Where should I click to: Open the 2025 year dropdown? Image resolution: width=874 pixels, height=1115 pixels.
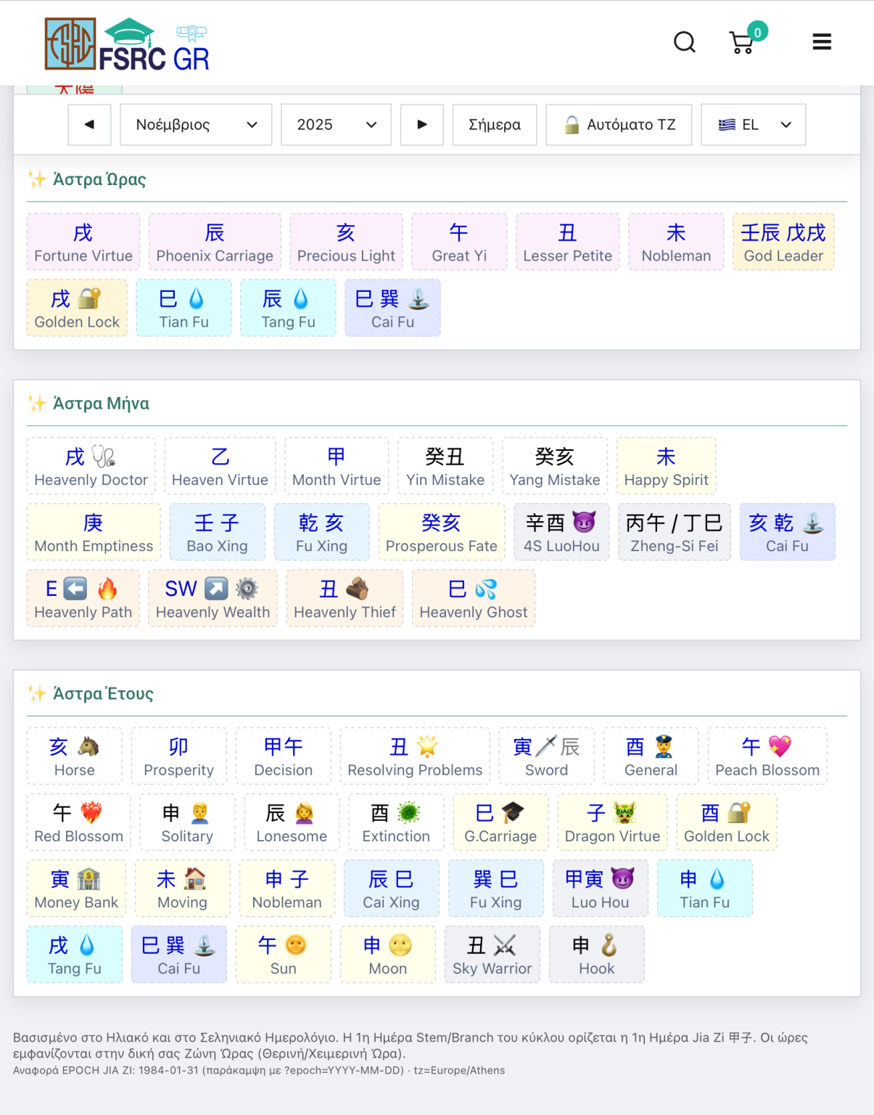[336, 125]
